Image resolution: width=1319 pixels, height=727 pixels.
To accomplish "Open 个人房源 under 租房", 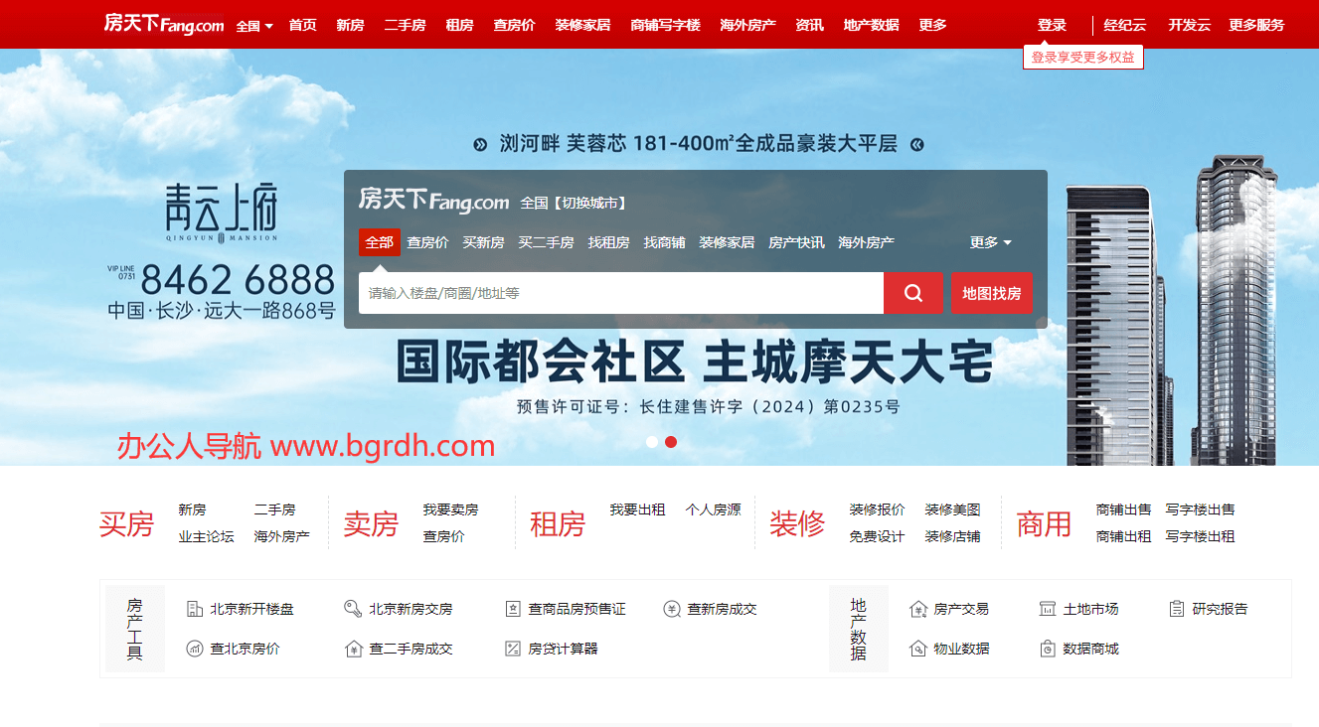I will point(713,509).
